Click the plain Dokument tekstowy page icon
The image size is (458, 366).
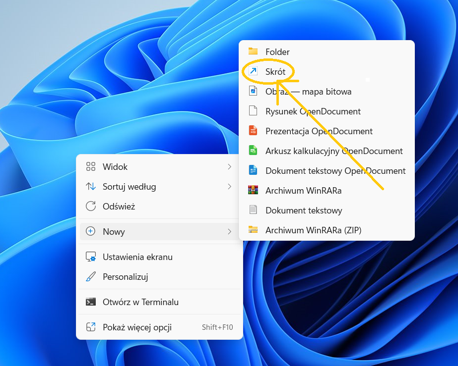point(253,210)
